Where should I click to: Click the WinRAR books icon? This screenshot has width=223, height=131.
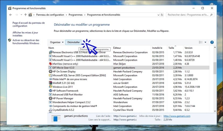click(50, 83)
